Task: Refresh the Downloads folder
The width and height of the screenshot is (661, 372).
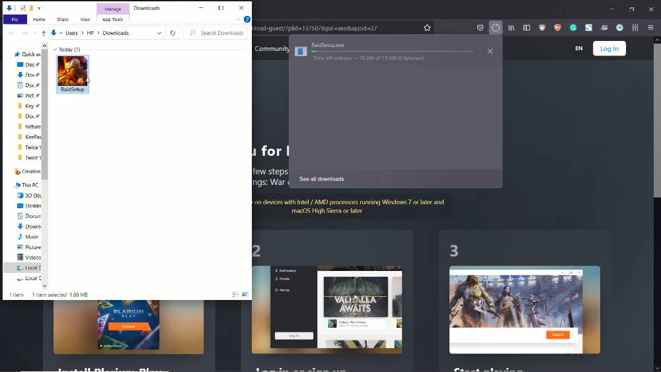Action: click(x=173, y=33)
